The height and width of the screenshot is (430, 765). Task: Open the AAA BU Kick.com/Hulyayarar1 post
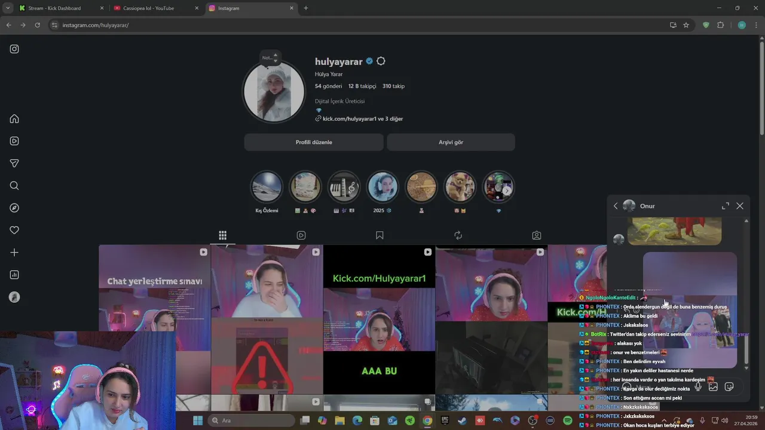(379, 320)
